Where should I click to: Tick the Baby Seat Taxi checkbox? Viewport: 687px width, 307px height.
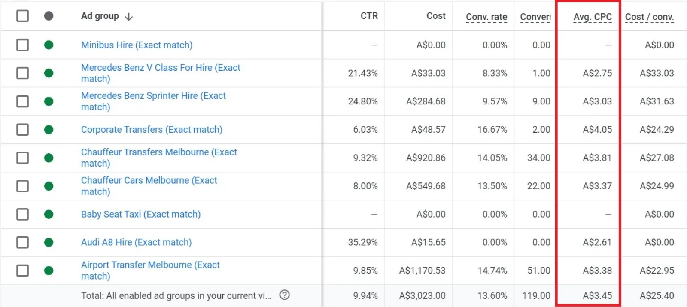pyautogui.click(x=22, y=214)
